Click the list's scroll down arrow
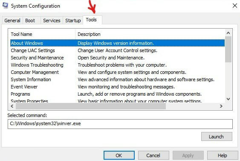This screenshot has height=161, width=240. 228,99
